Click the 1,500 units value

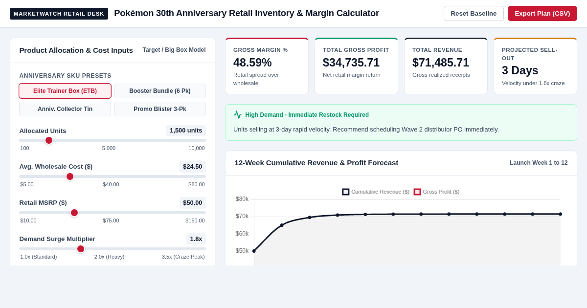(186, 131)
